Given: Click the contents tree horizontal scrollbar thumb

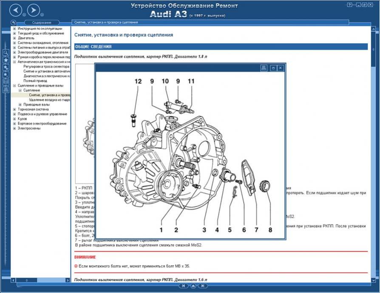Looking at the screenshot, I should point(27,280).
